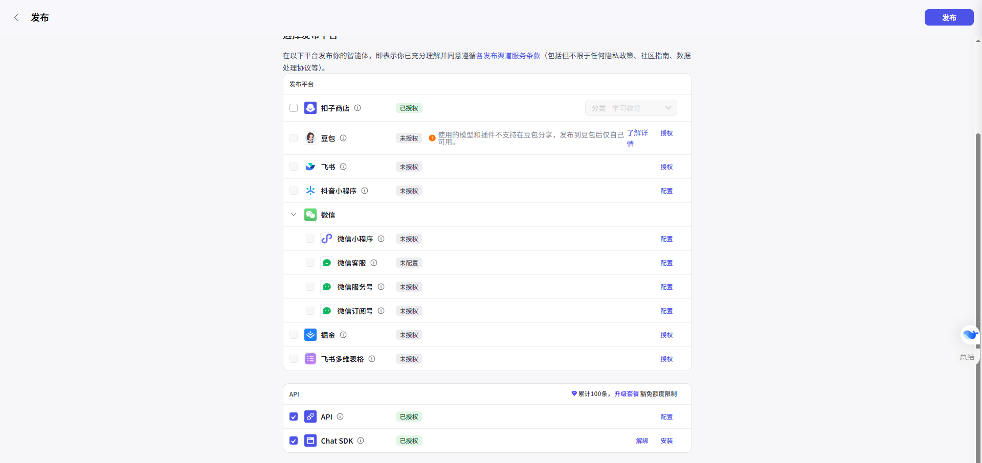Show info icon beside Chat SDK
The height and width of the screenshot is (463, 982).
[x=361, y=441]
